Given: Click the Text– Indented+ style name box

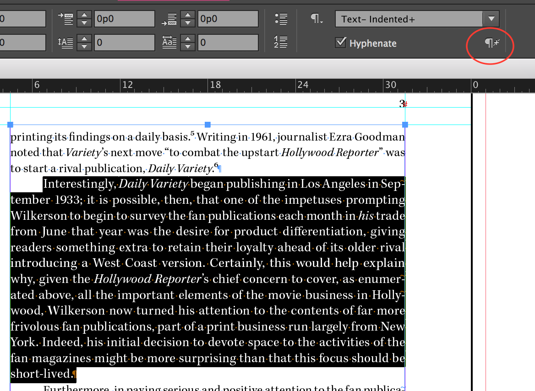Looking at the screenshot, I should [x=409, y=19].
